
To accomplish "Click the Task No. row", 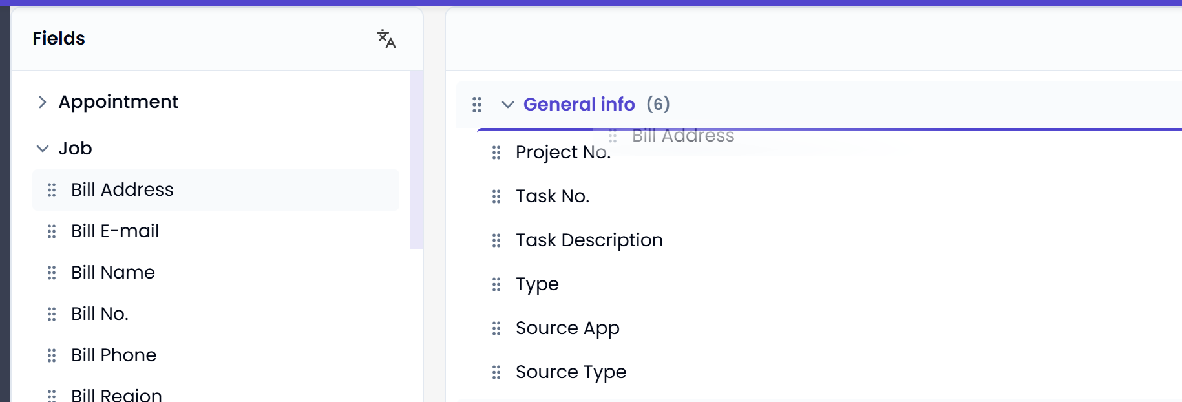I will pos(830,196).
